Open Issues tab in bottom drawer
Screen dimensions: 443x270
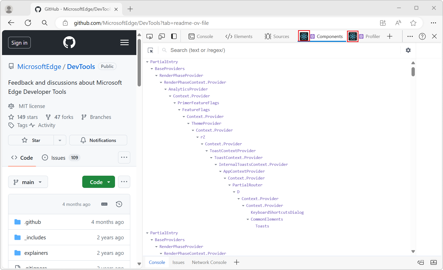[178, 262]
